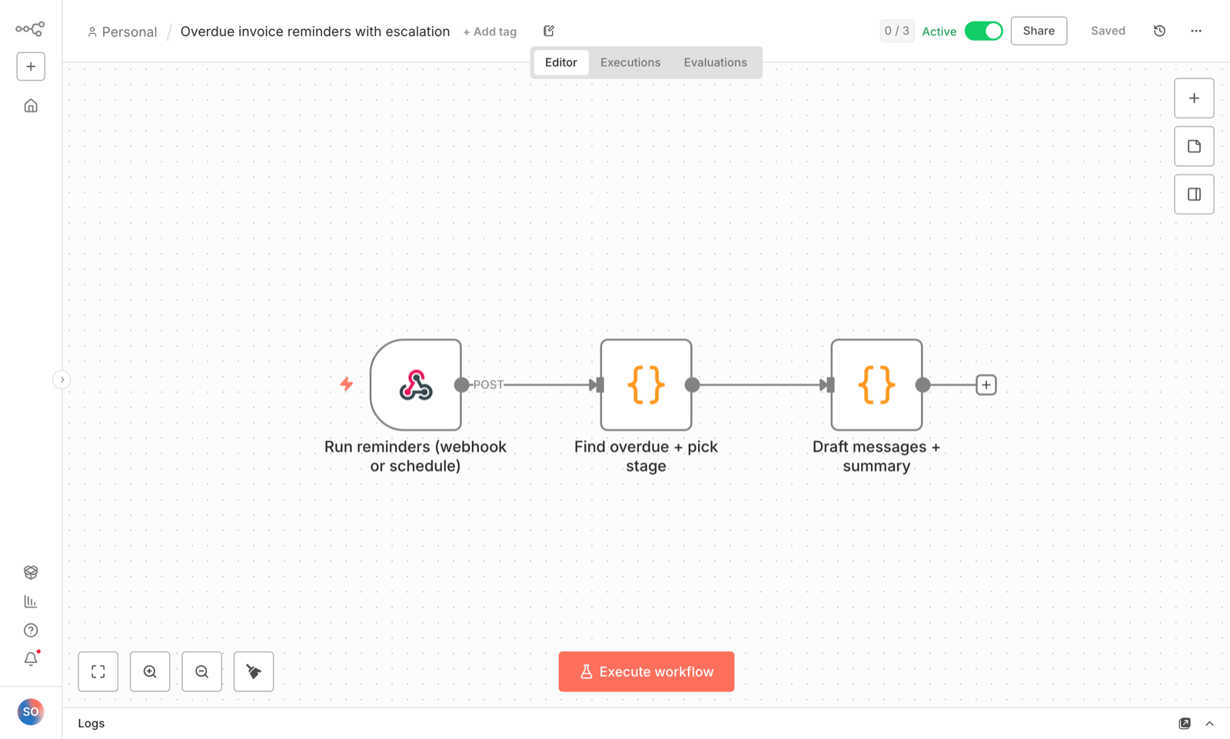
Task: Click the fit to view button
Action: (98, 671)
